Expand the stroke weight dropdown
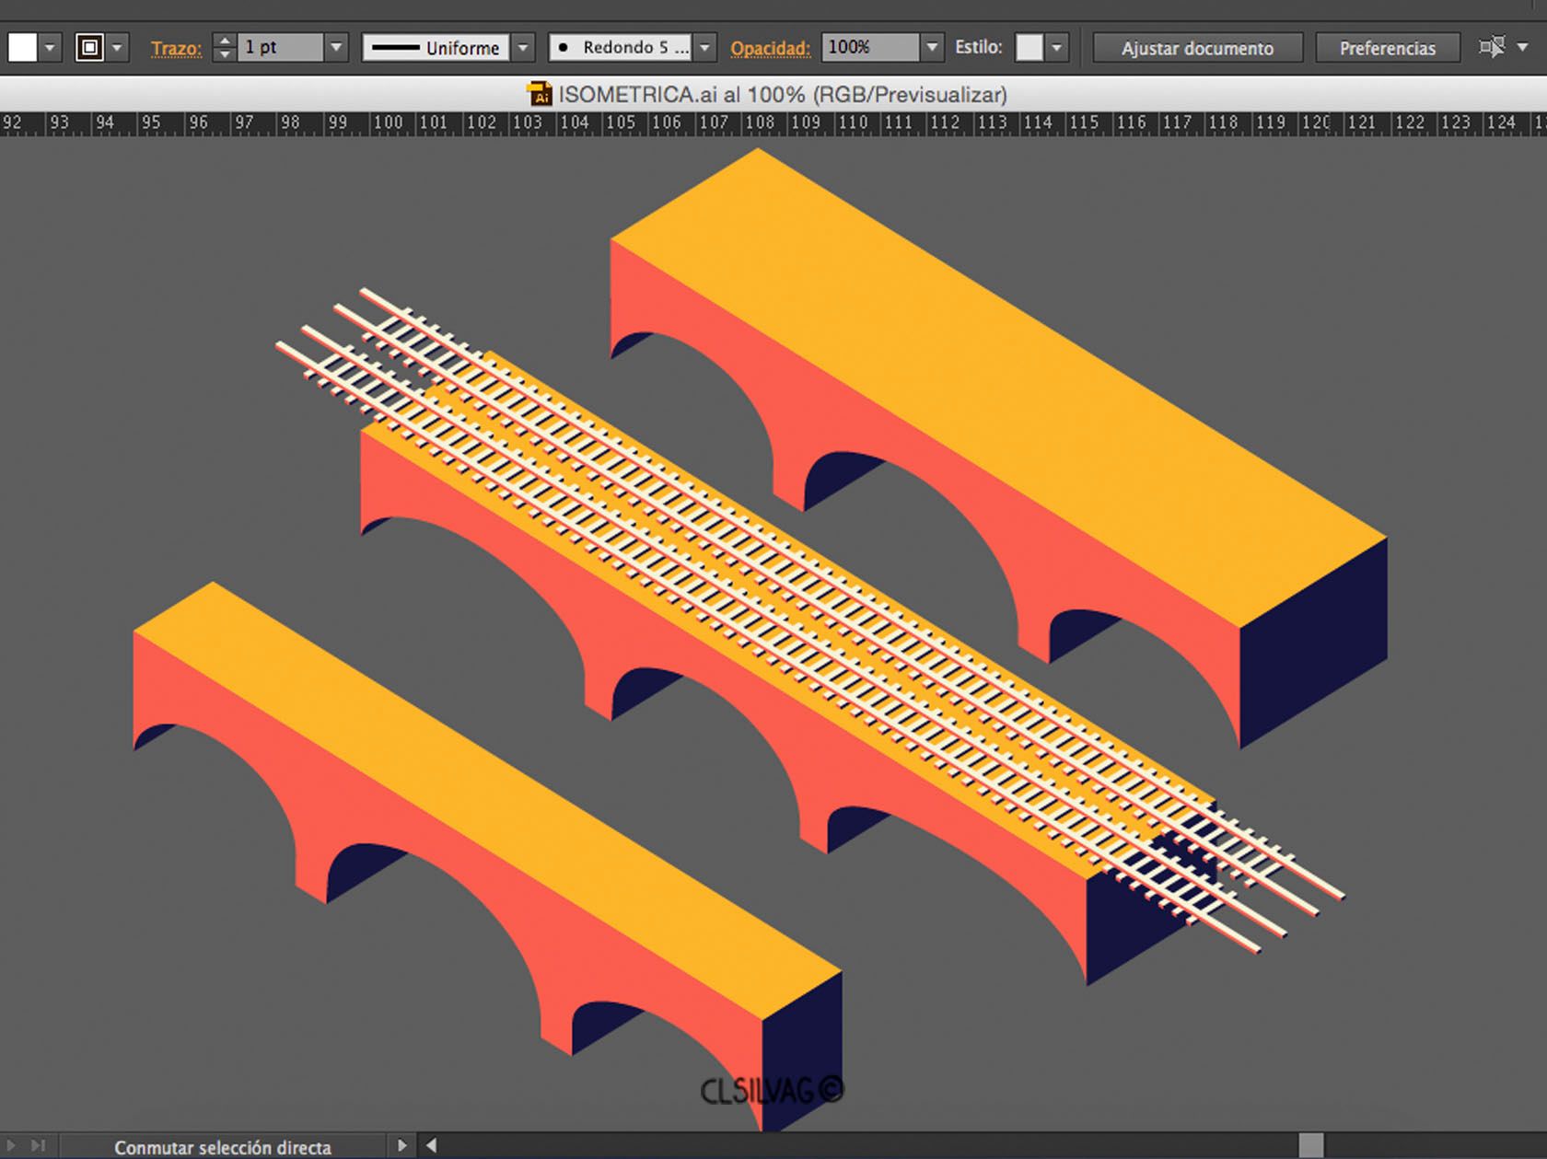Screen dimensions: 1547x1159 [x=336, y=47]
